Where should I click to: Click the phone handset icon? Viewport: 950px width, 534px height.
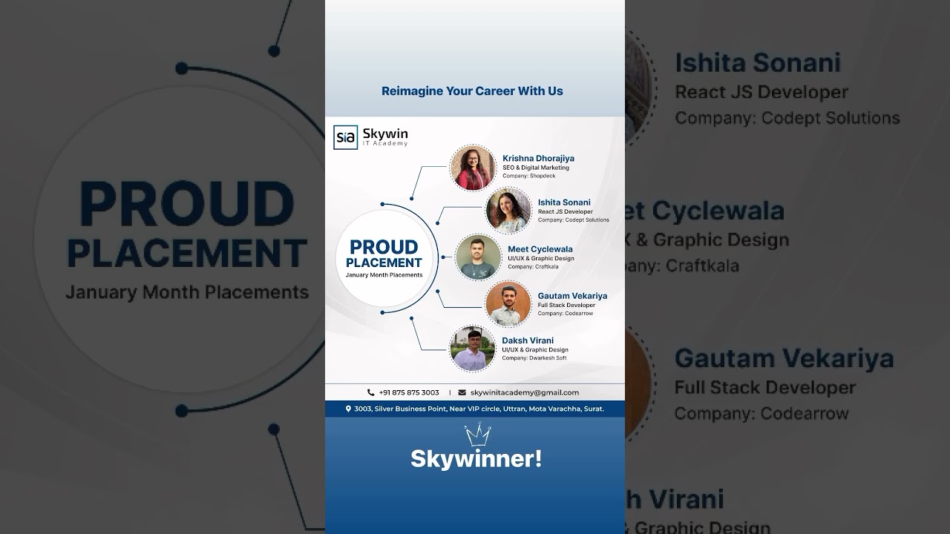point(370,392)
